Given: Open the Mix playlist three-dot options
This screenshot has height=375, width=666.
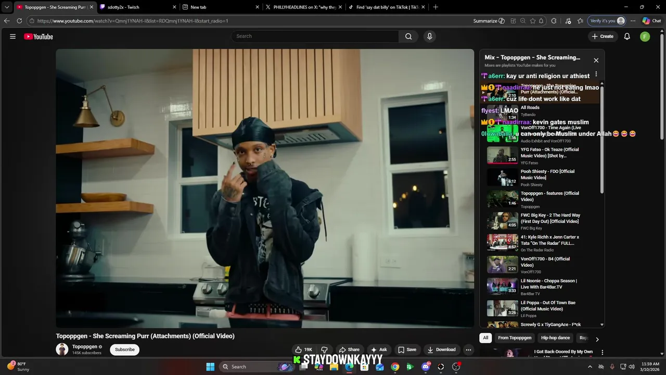Looking at the screenshot, I should [x=596, y=74].
